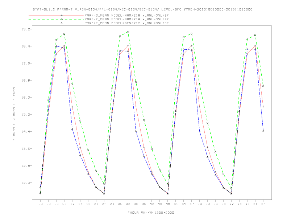The height and width of the screenshot is (222, 287).
Task: Click forecast hour label 24 on x-axis
Action: (x=104, y=204)
